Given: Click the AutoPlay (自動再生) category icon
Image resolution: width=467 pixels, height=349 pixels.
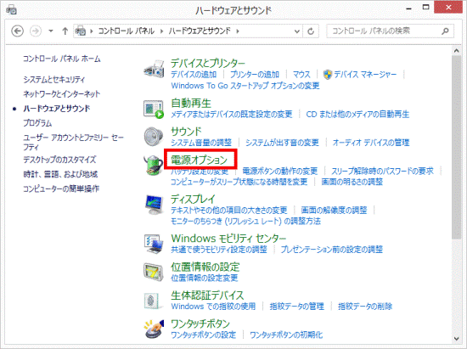Looking at the screenshot, I should pos(154,109).
